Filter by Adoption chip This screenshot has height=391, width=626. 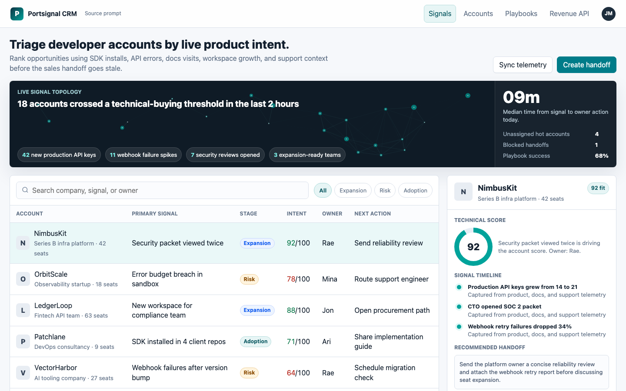pos(415,190)
